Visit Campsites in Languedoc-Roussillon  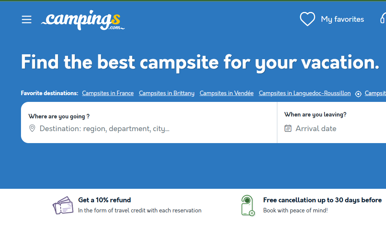click(305, 93)
